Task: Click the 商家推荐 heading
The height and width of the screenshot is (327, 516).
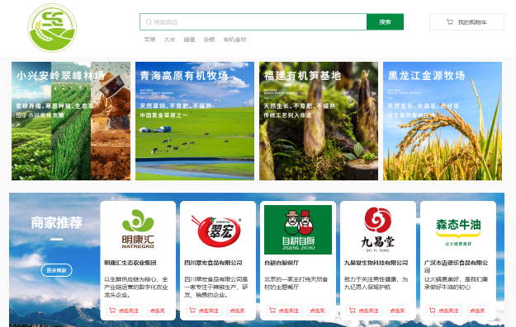Action: [56, 222]
